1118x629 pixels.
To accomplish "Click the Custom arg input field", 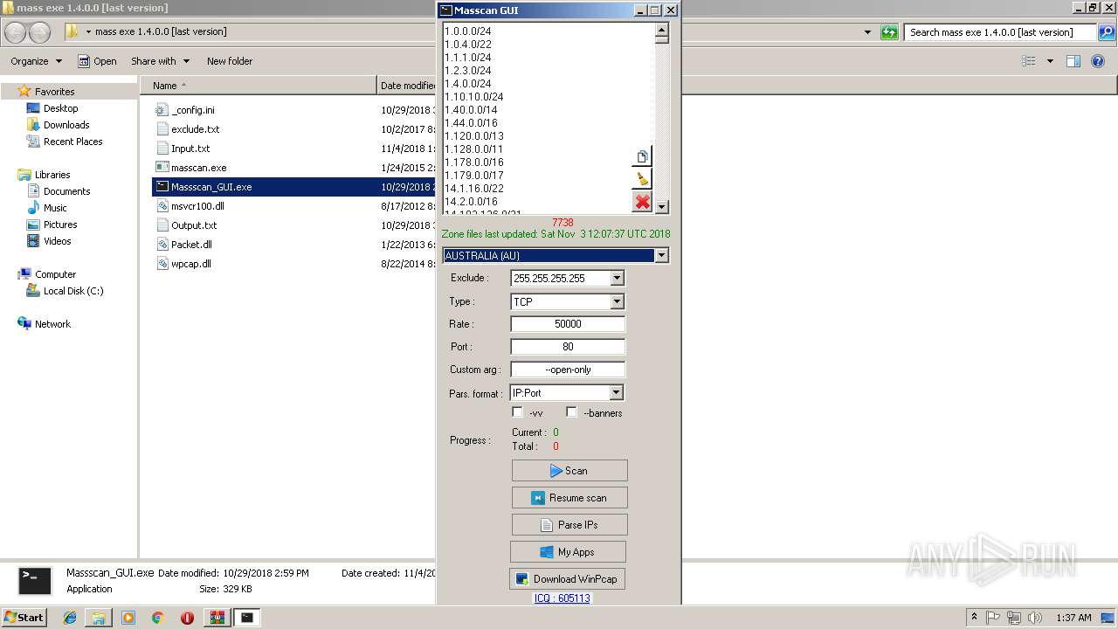I will 568,370.
